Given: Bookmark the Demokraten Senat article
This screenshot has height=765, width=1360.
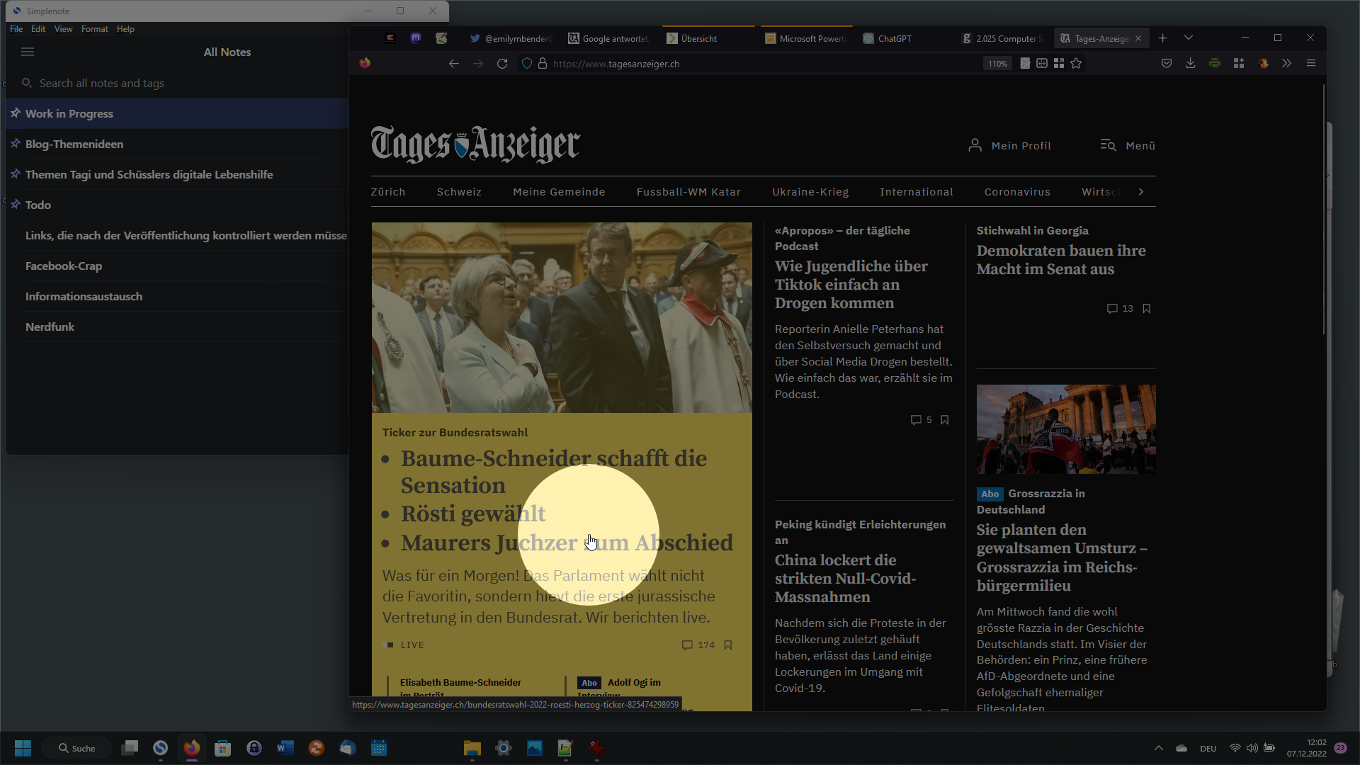Looking at the screenshot, I should tap(1147, 309).
